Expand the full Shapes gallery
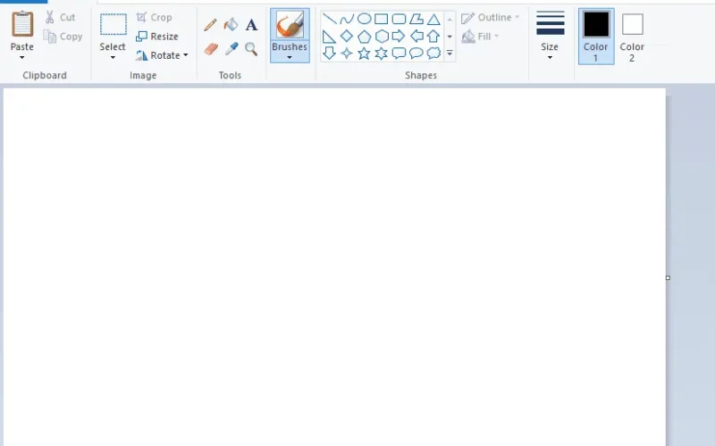 [x=450, y=54]
